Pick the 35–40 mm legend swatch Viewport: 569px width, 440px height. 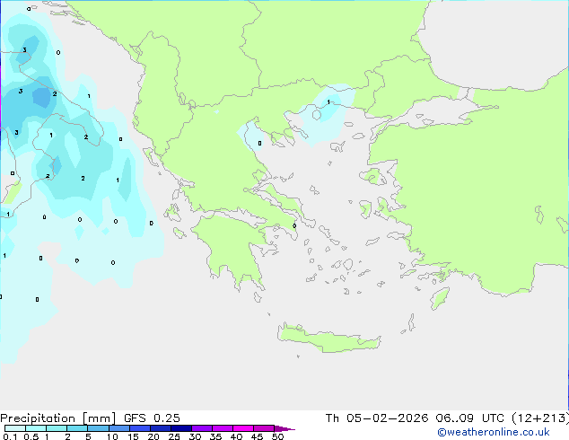coord(223,428)
